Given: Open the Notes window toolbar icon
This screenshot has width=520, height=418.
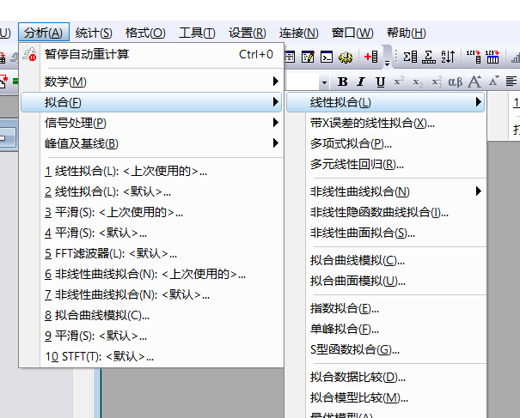Looking at the screenshot, I should click(x=308, y=57).
